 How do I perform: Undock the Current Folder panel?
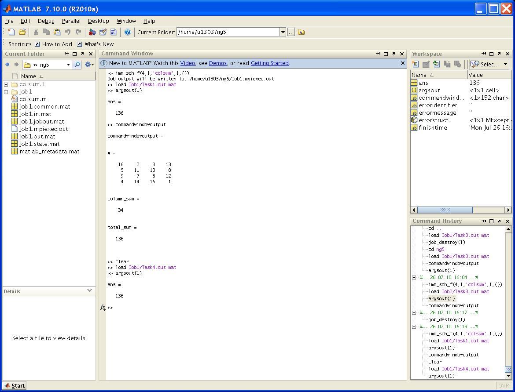click(82, 54)
